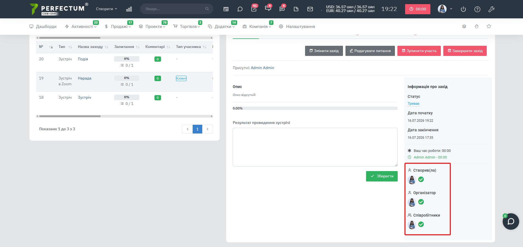The width and height of the screenshot is (523, 247).
Task: Click the Завершити захід button
Action: pyautogui.click(x=465, y=51)
